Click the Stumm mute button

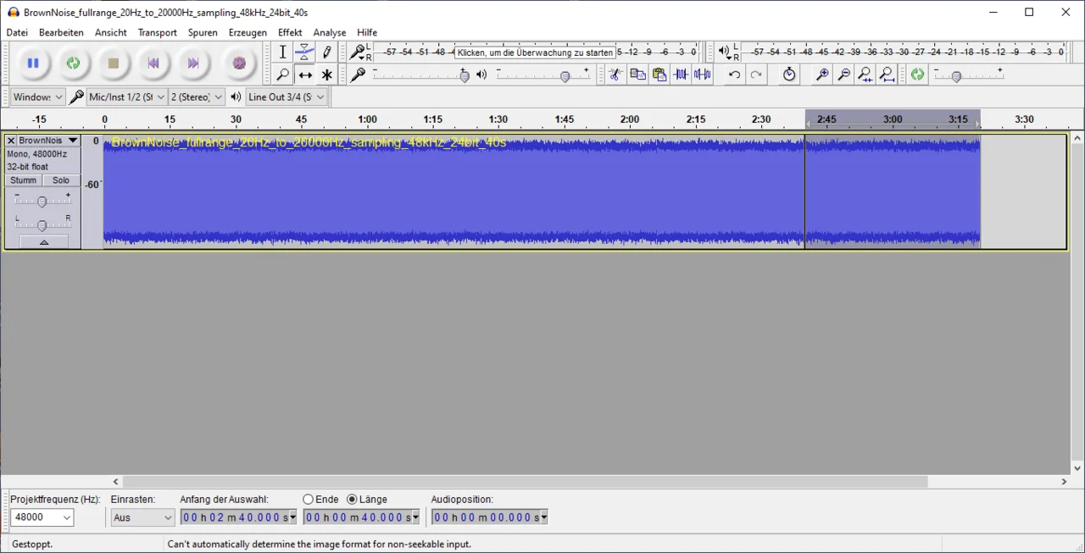click(x=23, y=180)
